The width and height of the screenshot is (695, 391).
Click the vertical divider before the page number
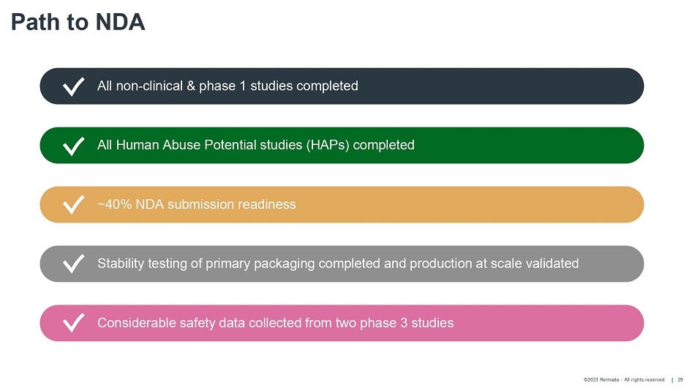click(x=672, y=380)
